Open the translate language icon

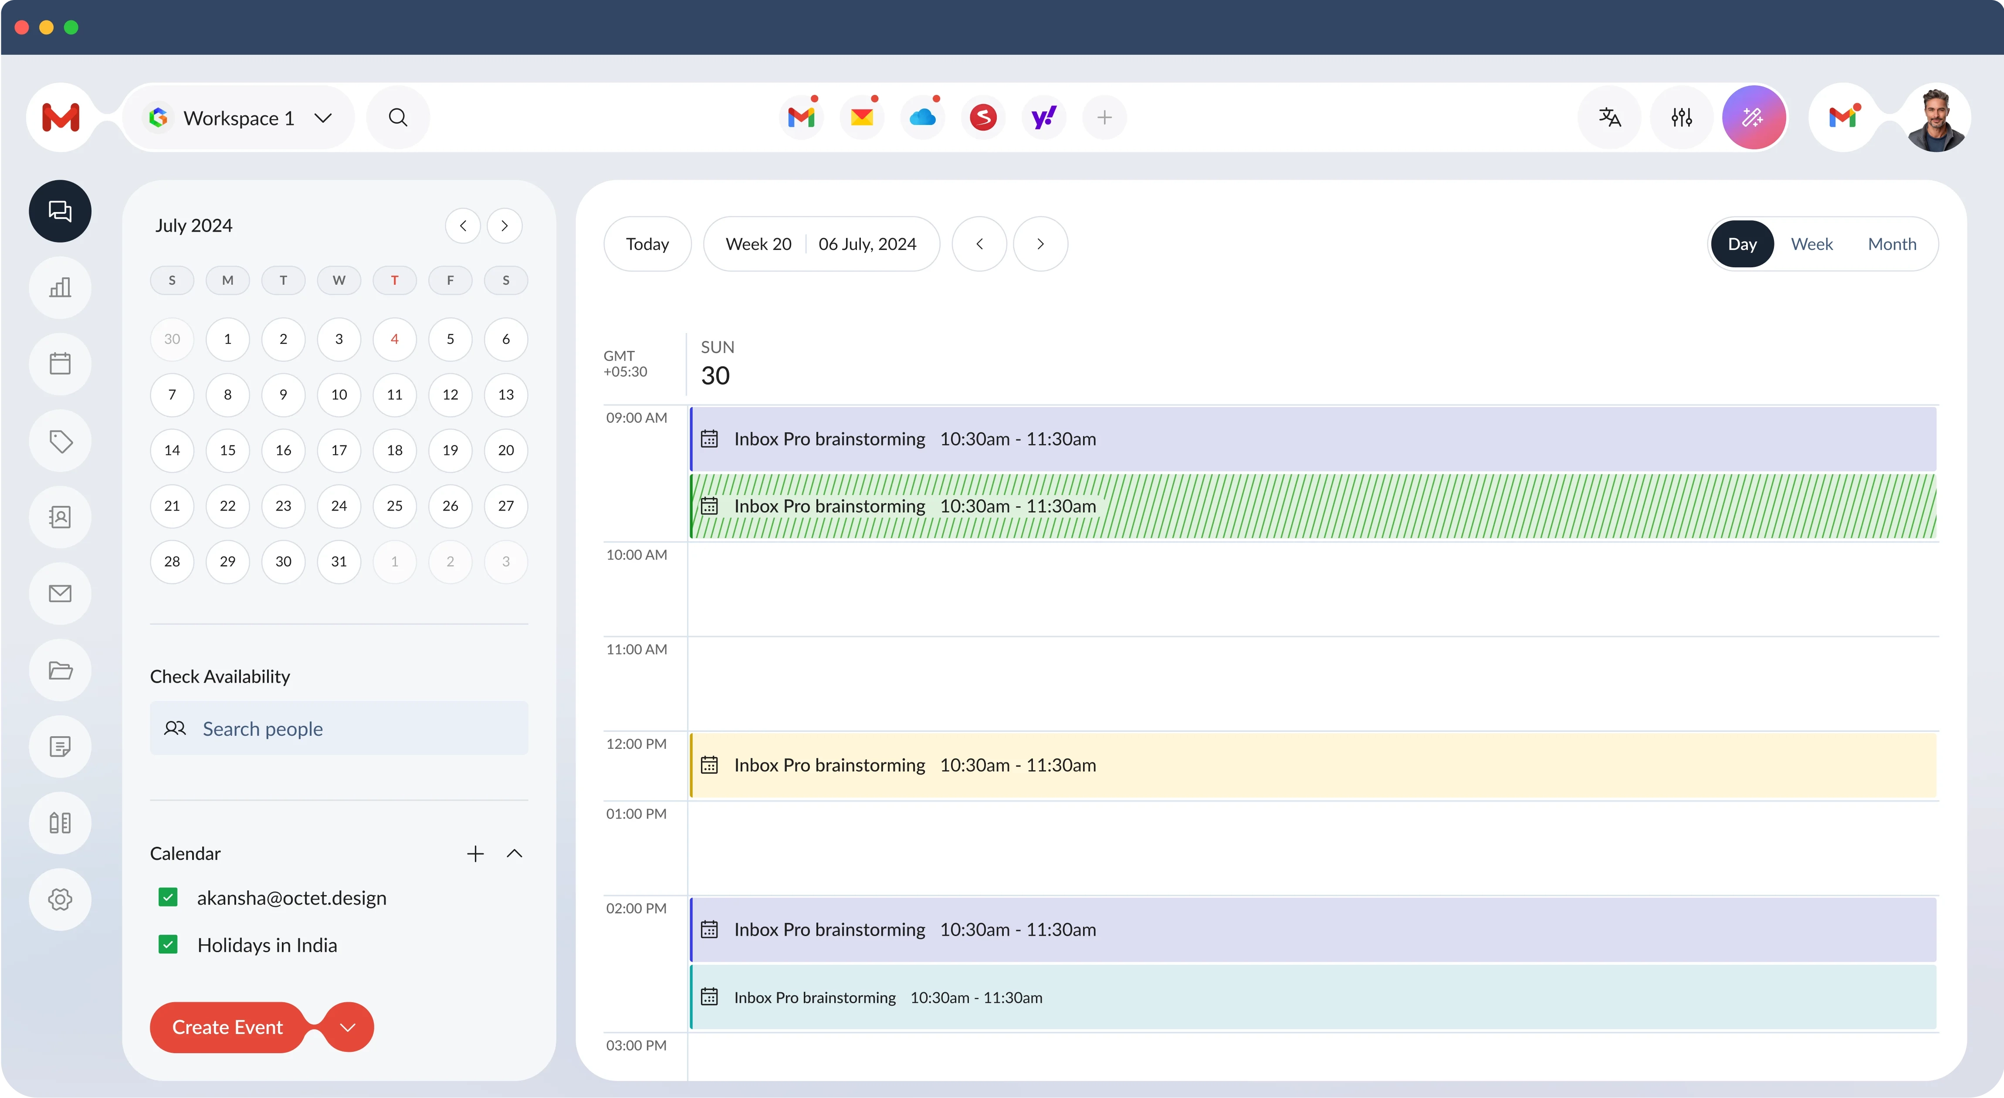(1610, 118)
